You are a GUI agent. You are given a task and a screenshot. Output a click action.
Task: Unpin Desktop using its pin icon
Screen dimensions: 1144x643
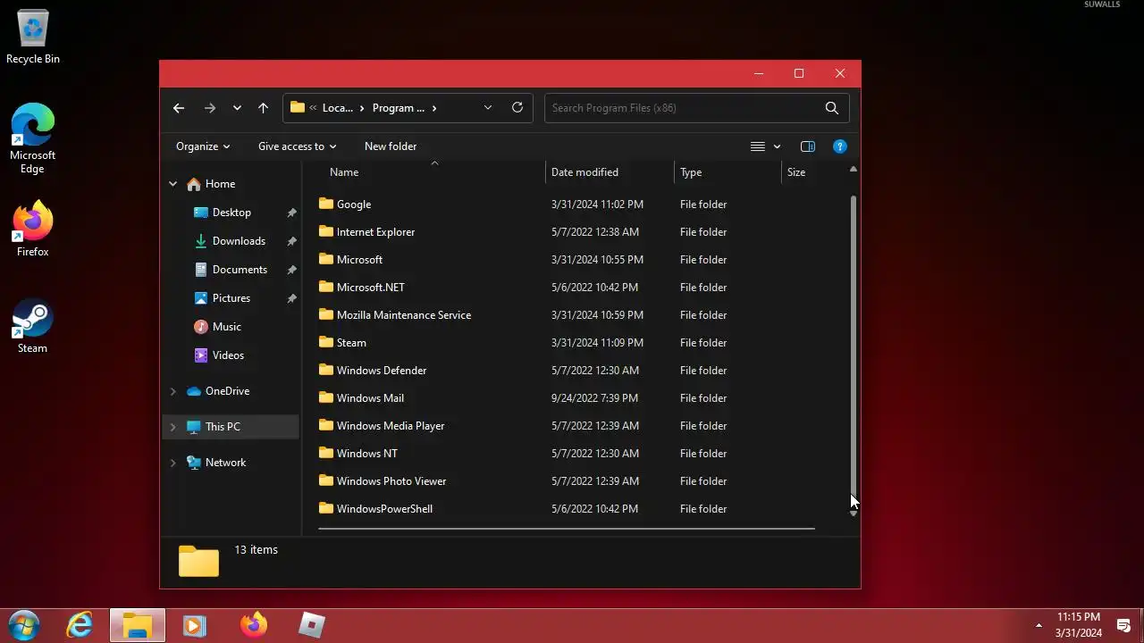pyautogui.click(x=291, y=213)
